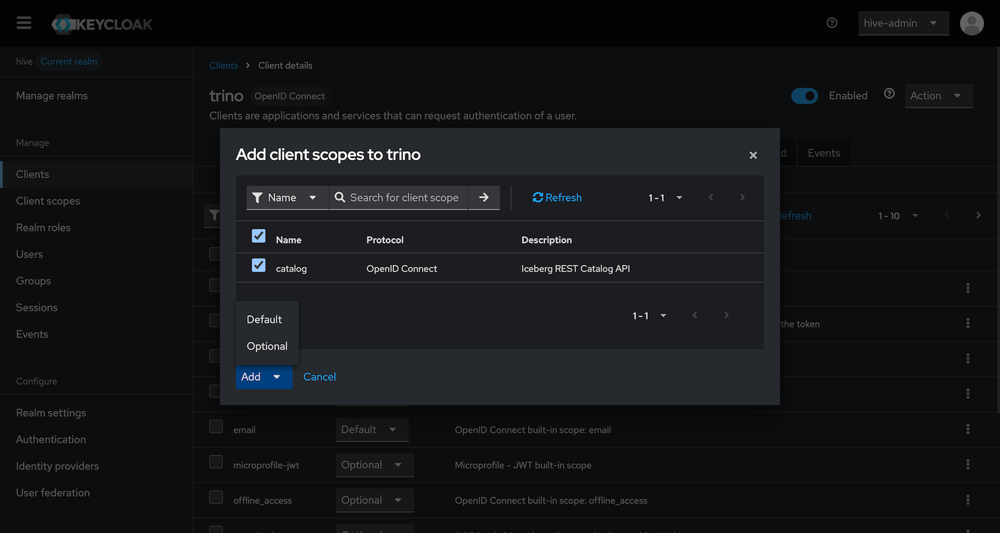1000x533 pixels.
Task: Click the Keycloak logo
Action: [102, 25]
